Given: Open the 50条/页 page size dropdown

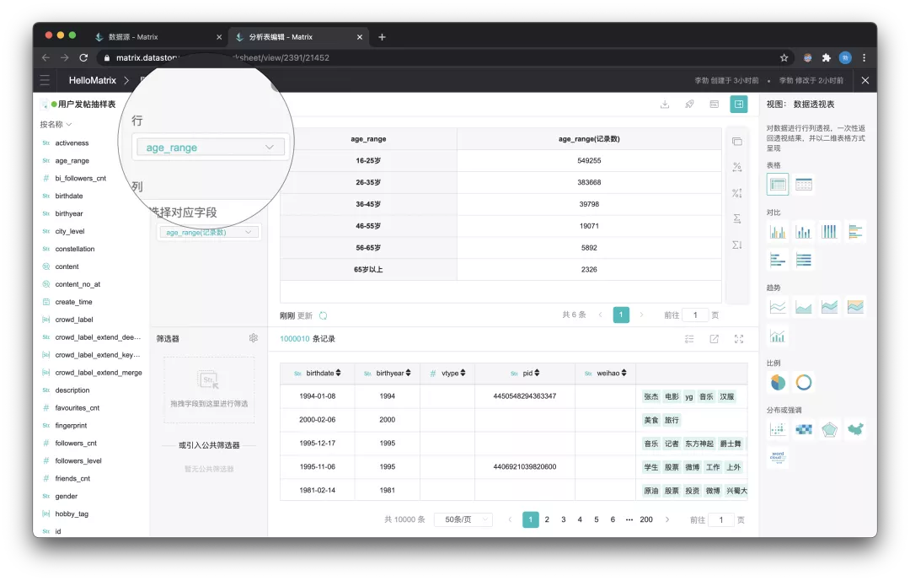Looking at the screenshot, I should [x=463, y=519].
